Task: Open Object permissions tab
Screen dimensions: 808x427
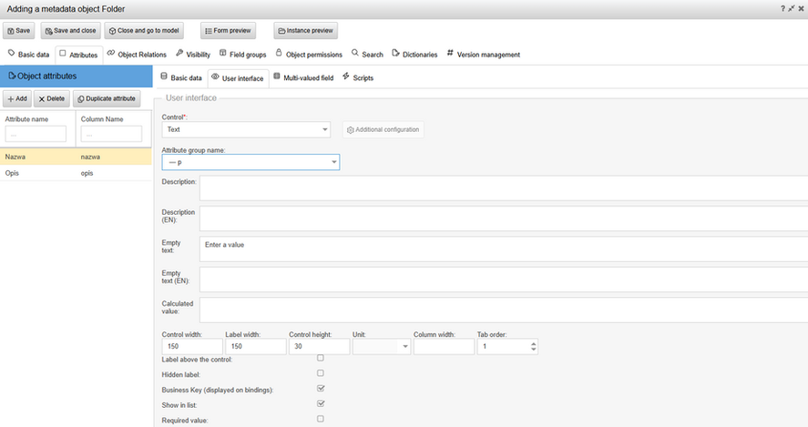Action: [309, 54]
